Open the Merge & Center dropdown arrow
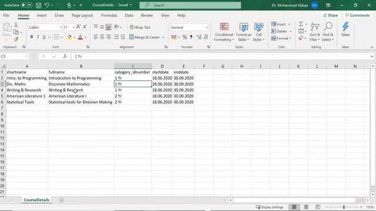 163,38
